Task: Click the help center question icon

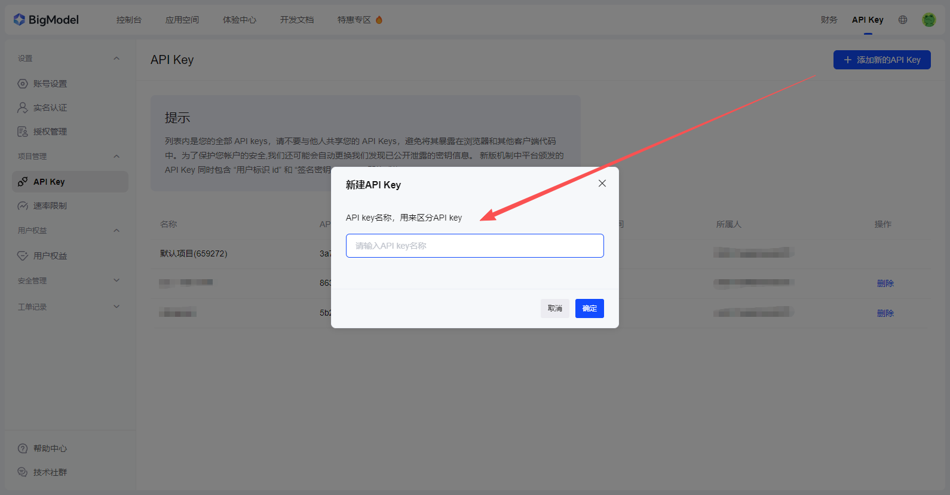Action: pos(23,448)
